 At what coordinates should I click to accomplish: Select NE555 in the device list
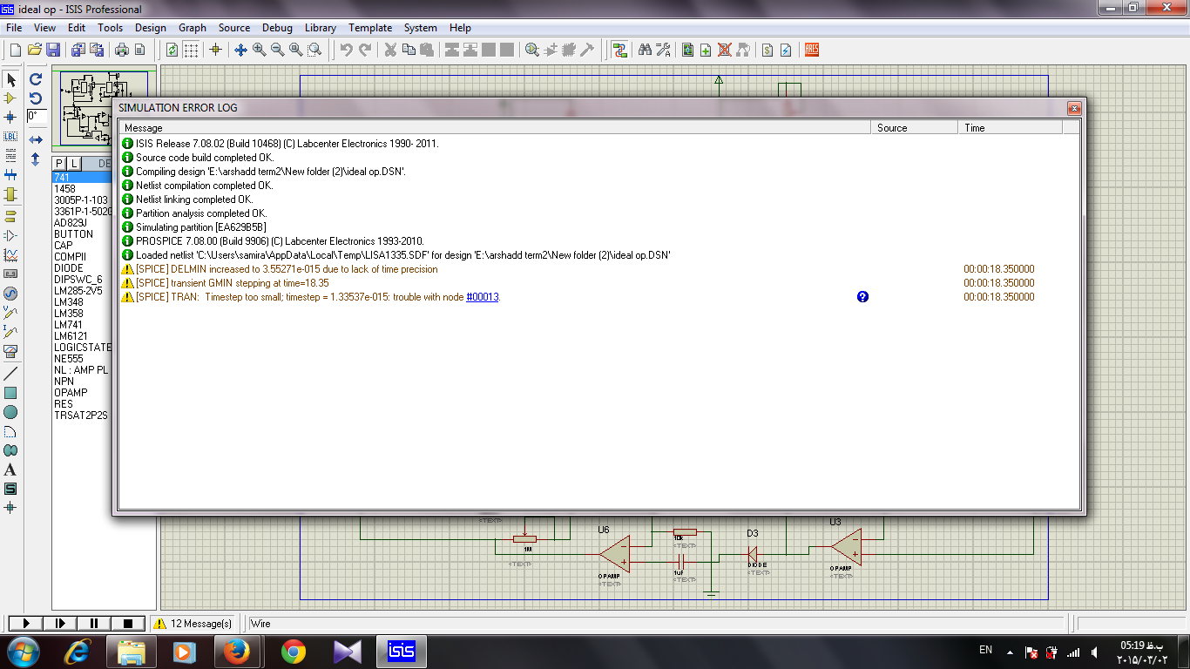[x=69, y=359]
